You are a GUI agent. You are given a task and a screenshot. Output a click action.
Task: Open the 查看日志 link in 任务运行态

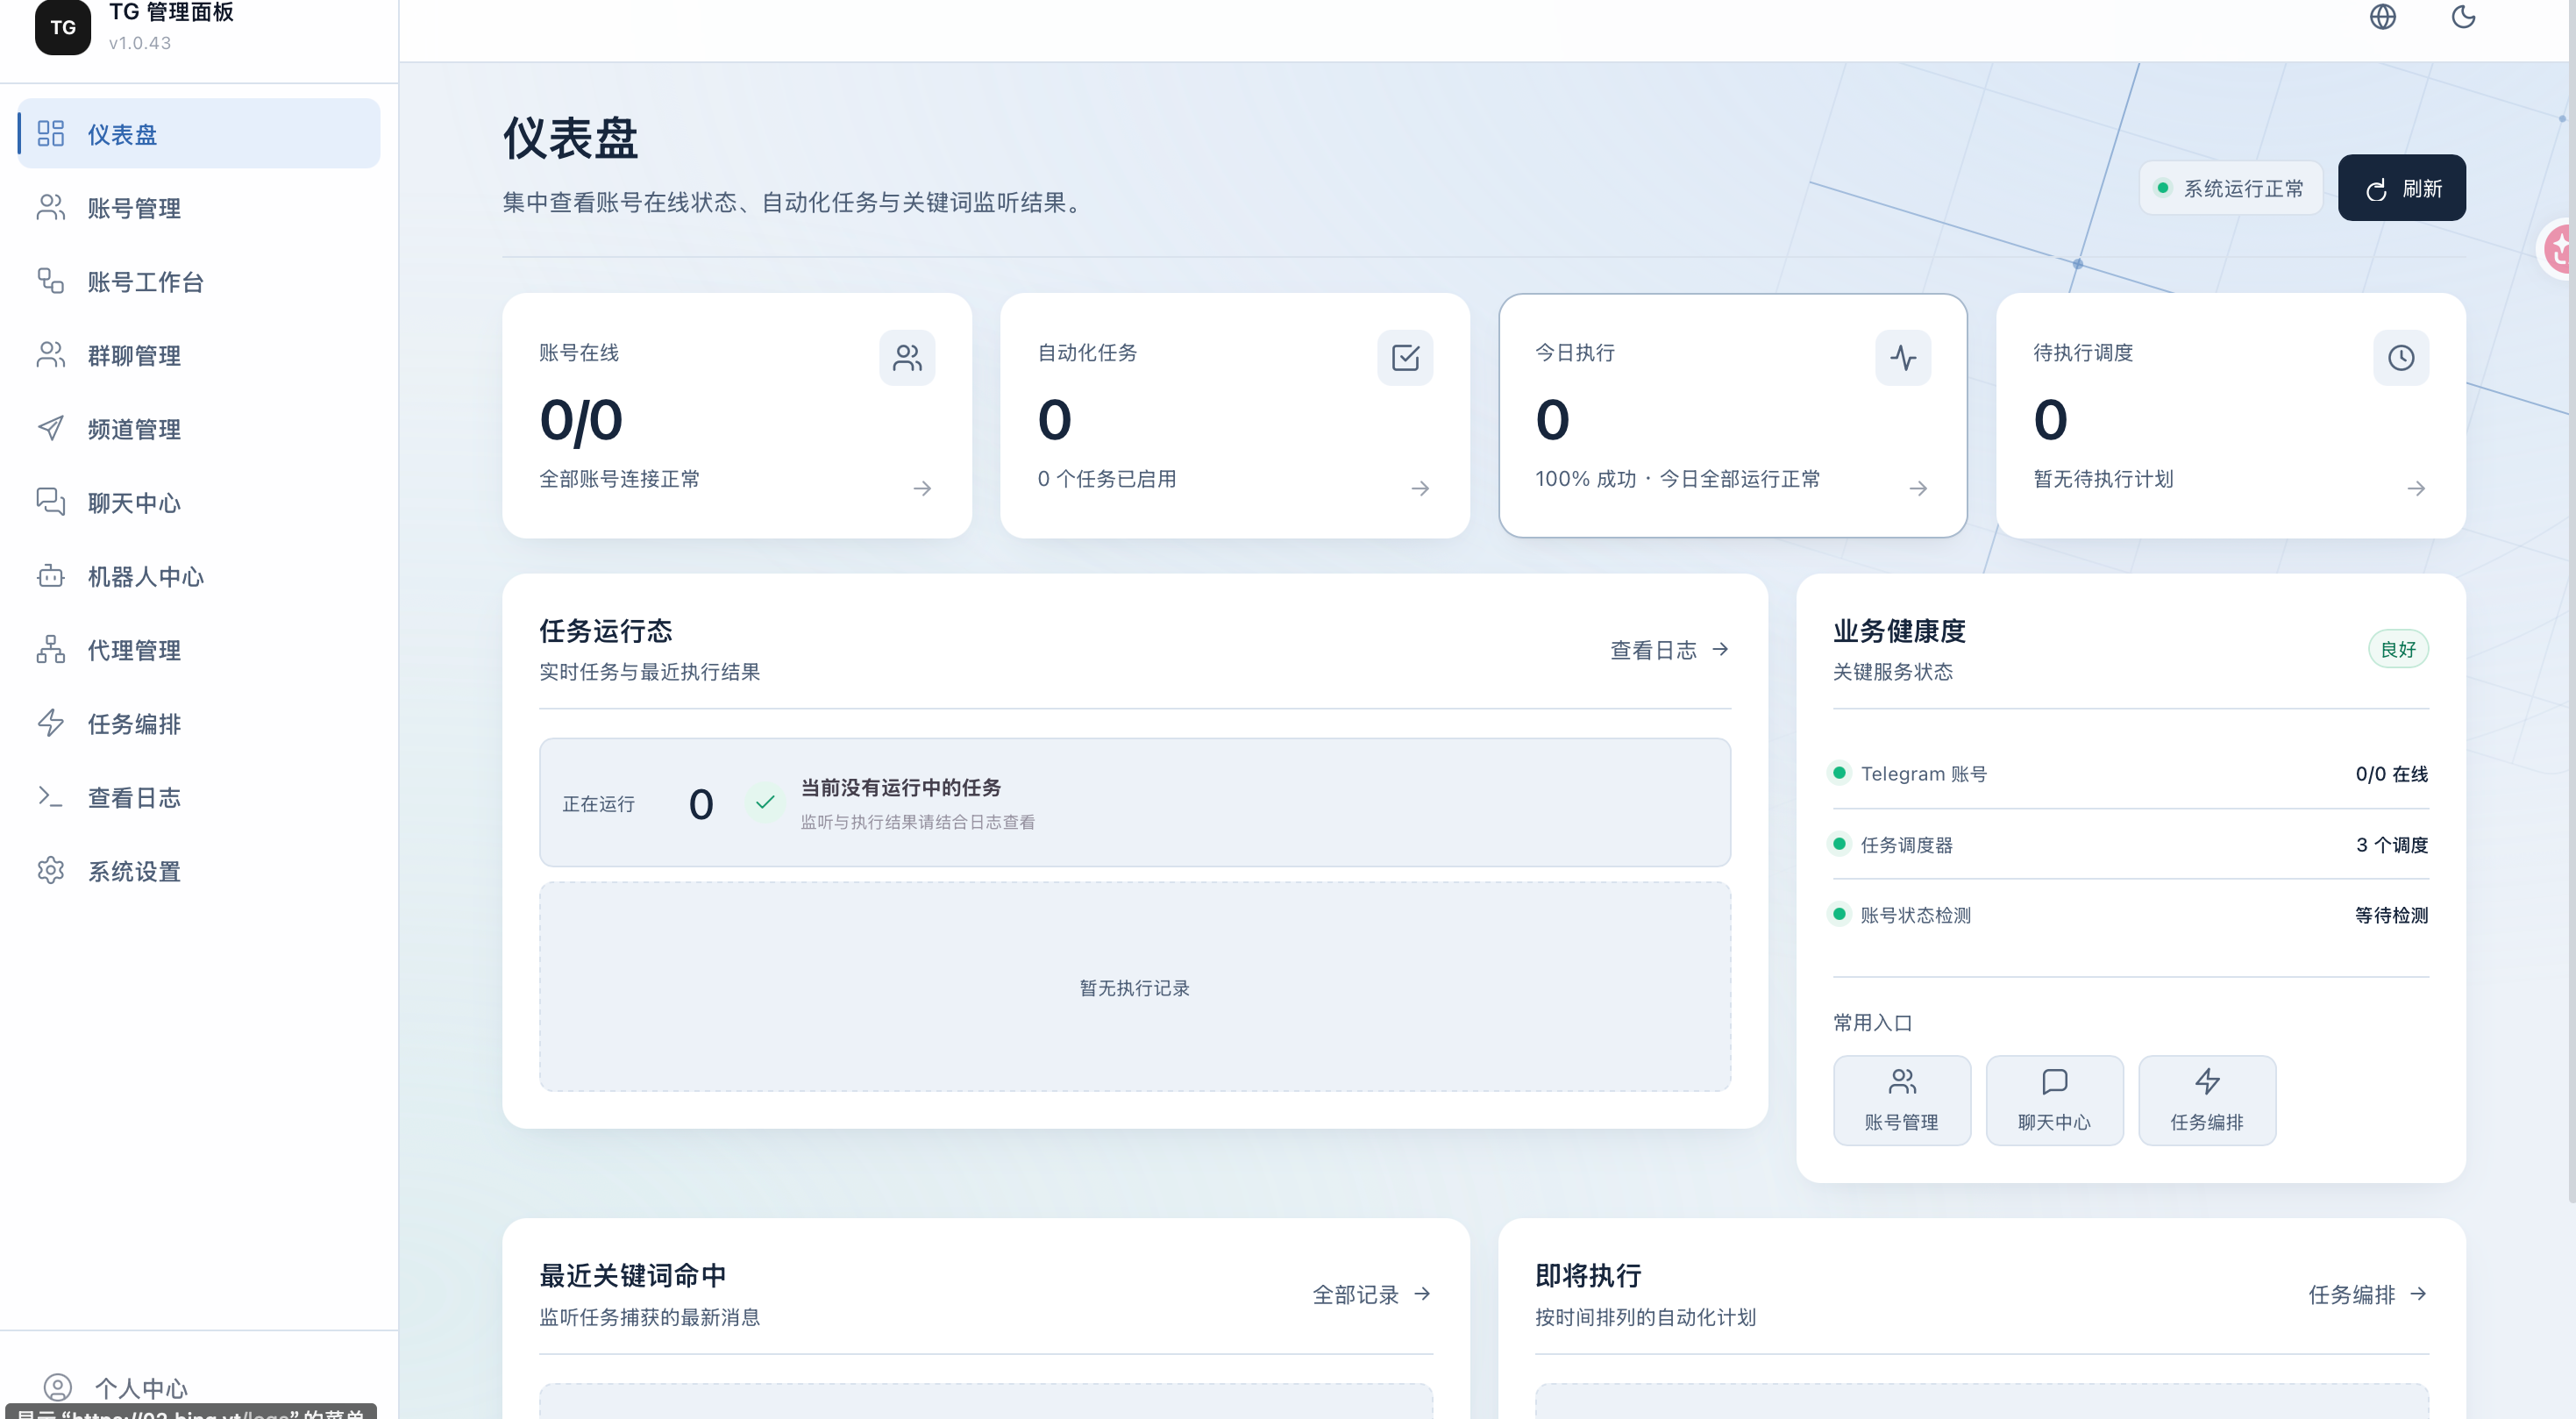tap(1670, 650)
